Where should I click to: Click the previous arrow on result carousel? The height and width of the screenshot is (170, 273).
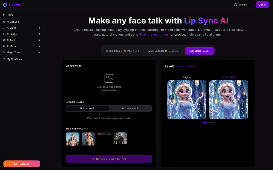pos(171,97)
